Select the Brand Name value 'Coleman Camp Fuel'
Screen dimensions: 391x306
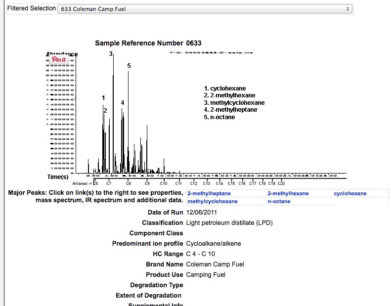click(215, 264)
